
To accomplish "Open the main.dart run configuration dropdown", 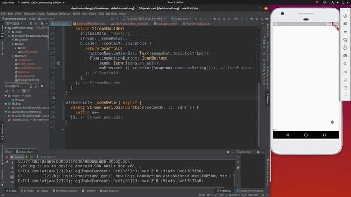I will (181, 19).
